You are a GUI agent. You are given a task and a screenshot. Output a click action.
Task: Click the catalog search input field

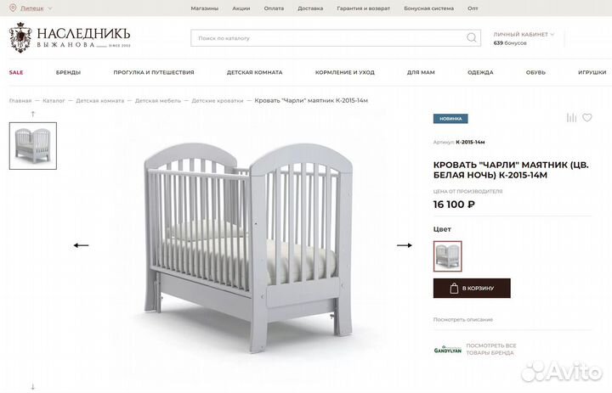328,38
